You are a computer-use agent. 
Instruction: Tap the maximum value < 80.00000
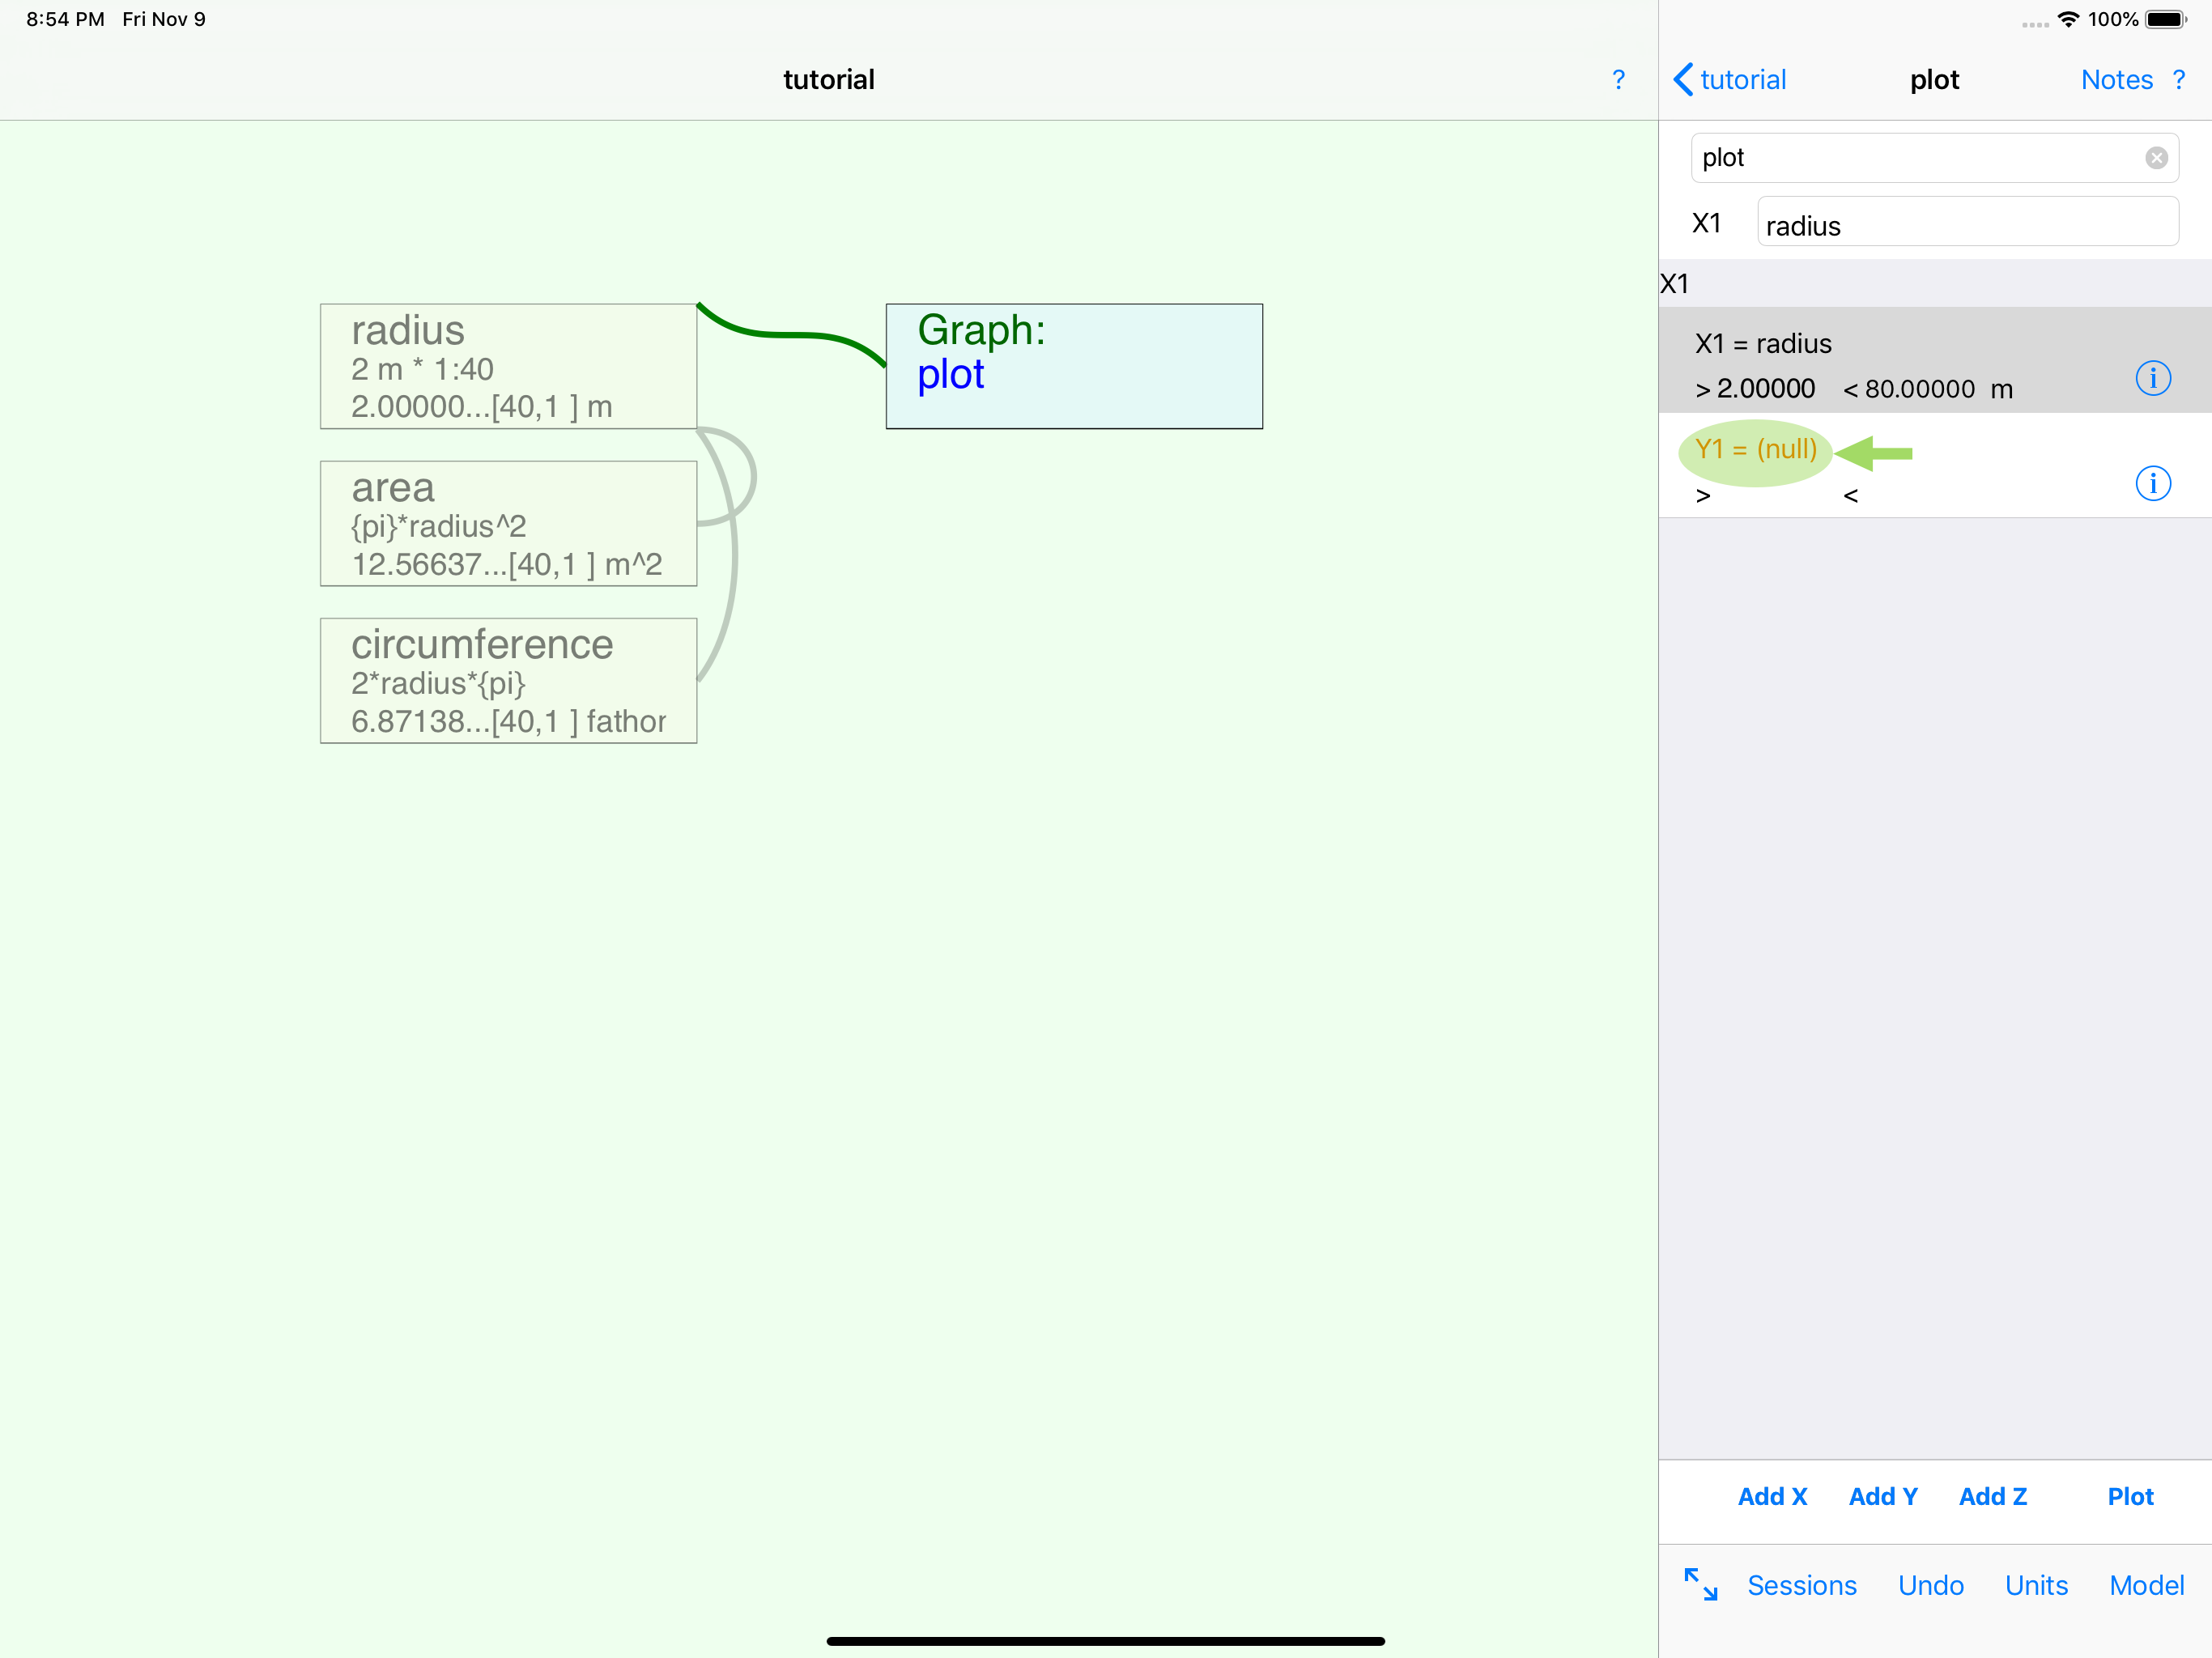click(x=1909, y=389)
